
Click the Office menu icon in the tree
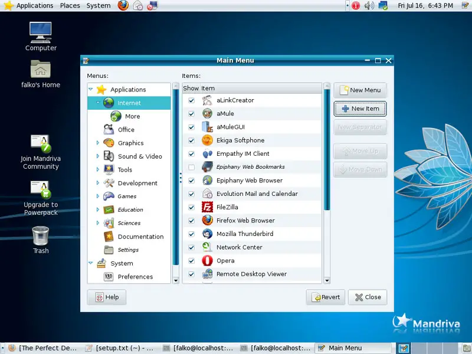pyautogui.click(x=109, y=129)
